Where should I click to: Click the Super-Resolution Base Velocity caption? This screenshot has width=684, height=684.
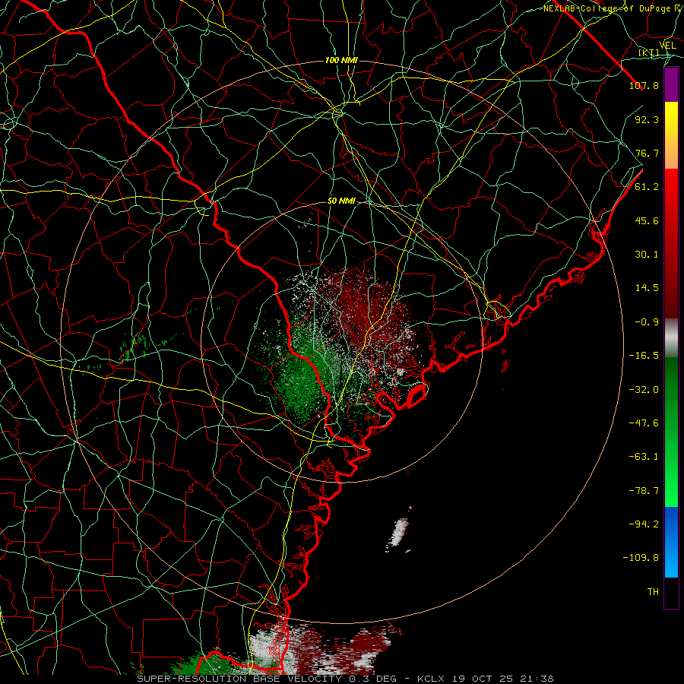tap(345, 679)
